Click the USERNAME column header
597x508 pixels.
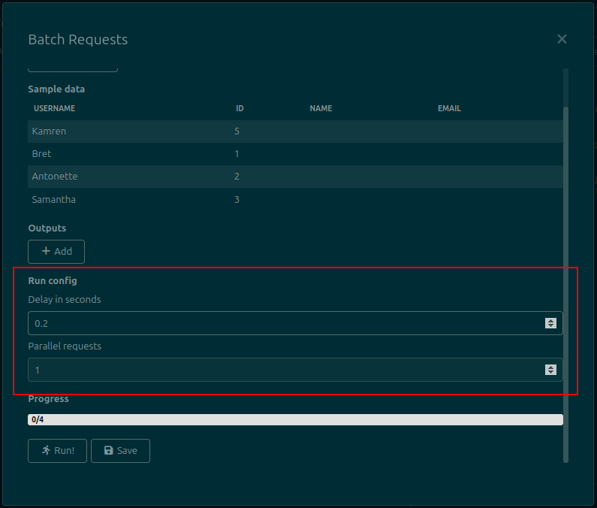click(55, 108)
